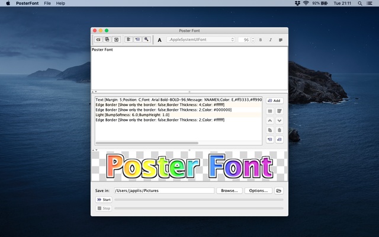Click inside the 'Poster Font' text area
Image resolution: width=379 pixels, height=237 pixels.
(x=189, y=68)
